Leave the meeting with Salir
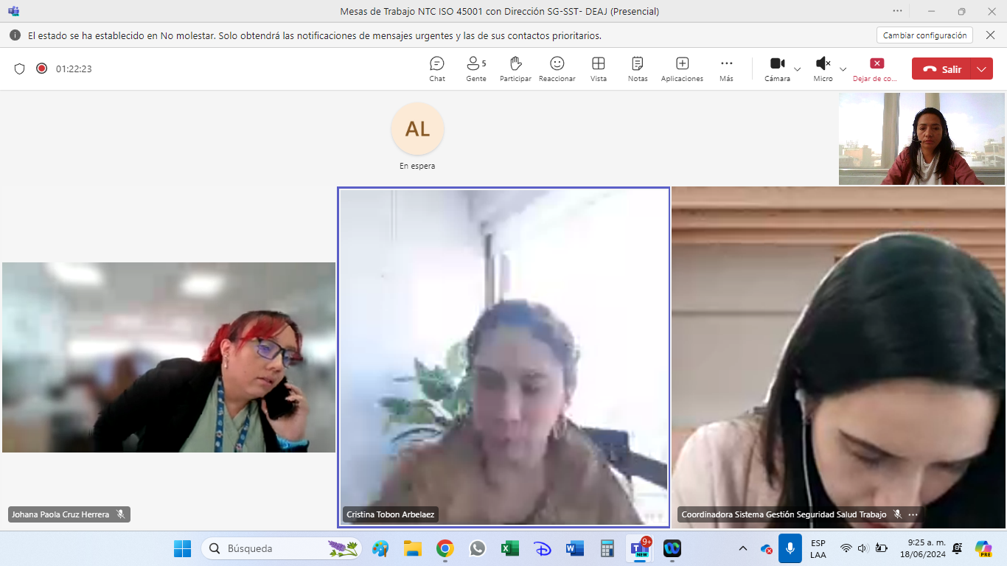The image size is (1007, 566). pyautogui.click(x=941, y=69)
